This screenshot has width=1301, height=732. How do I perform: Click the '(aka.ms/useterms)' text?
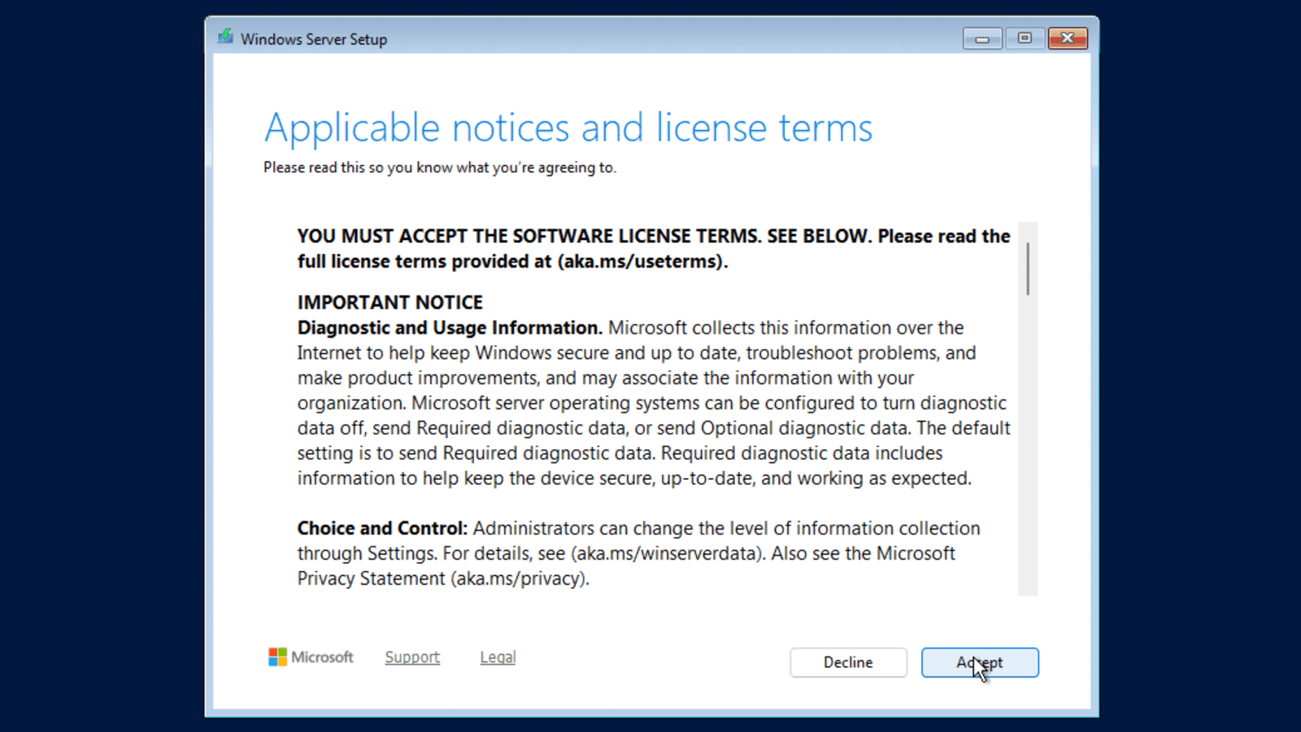point(642,261)
